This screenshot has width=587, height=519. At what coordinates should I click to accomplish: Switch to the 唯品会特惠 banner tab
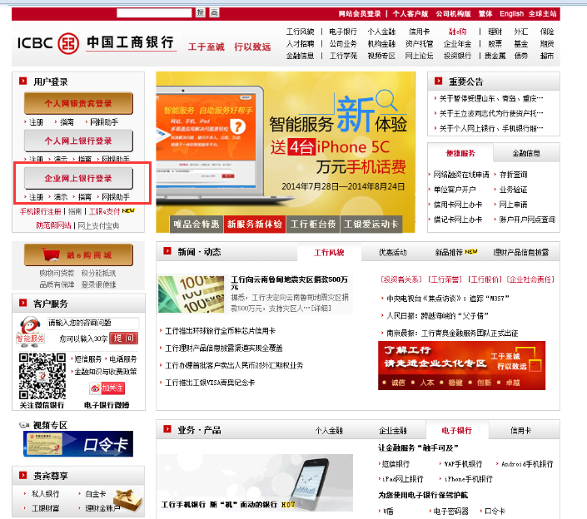tap(196, 224)
